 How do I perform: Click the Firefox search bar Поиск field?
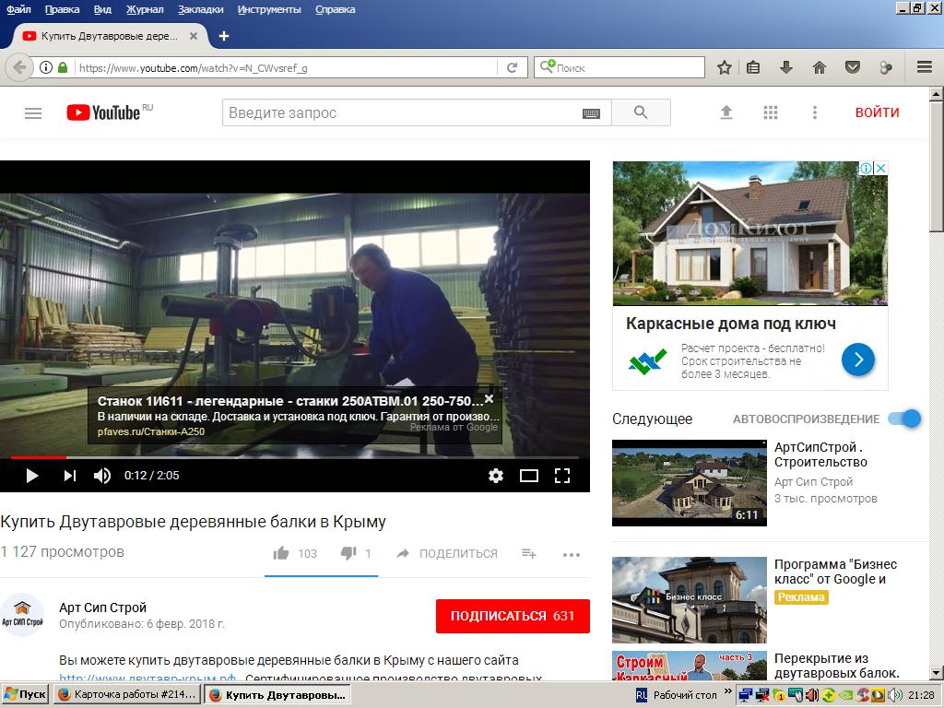point(619,67)
